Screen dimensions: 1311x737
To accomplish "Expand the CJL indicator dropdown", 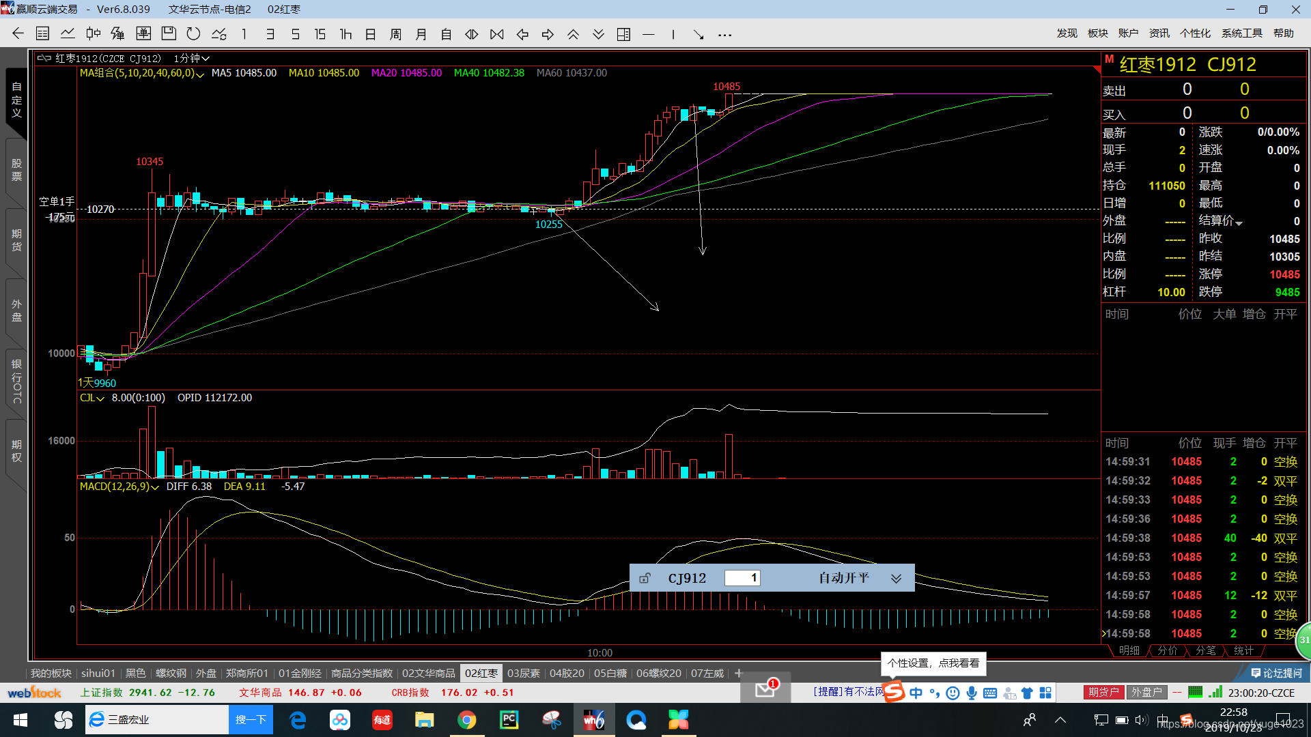I will [100, 399].
